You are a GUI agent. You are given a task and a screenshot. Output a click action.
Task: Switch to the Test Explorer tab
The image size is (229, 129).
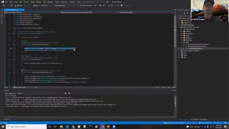click(x=203, y=119)
